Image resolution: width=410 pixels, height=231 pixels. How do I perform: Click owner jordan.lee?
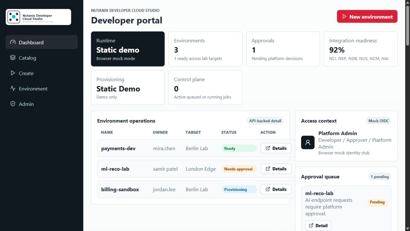coord(164,189)
